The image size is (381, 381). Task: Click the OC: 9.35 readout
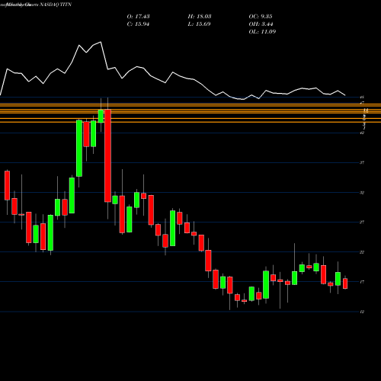tap(261, 17)
